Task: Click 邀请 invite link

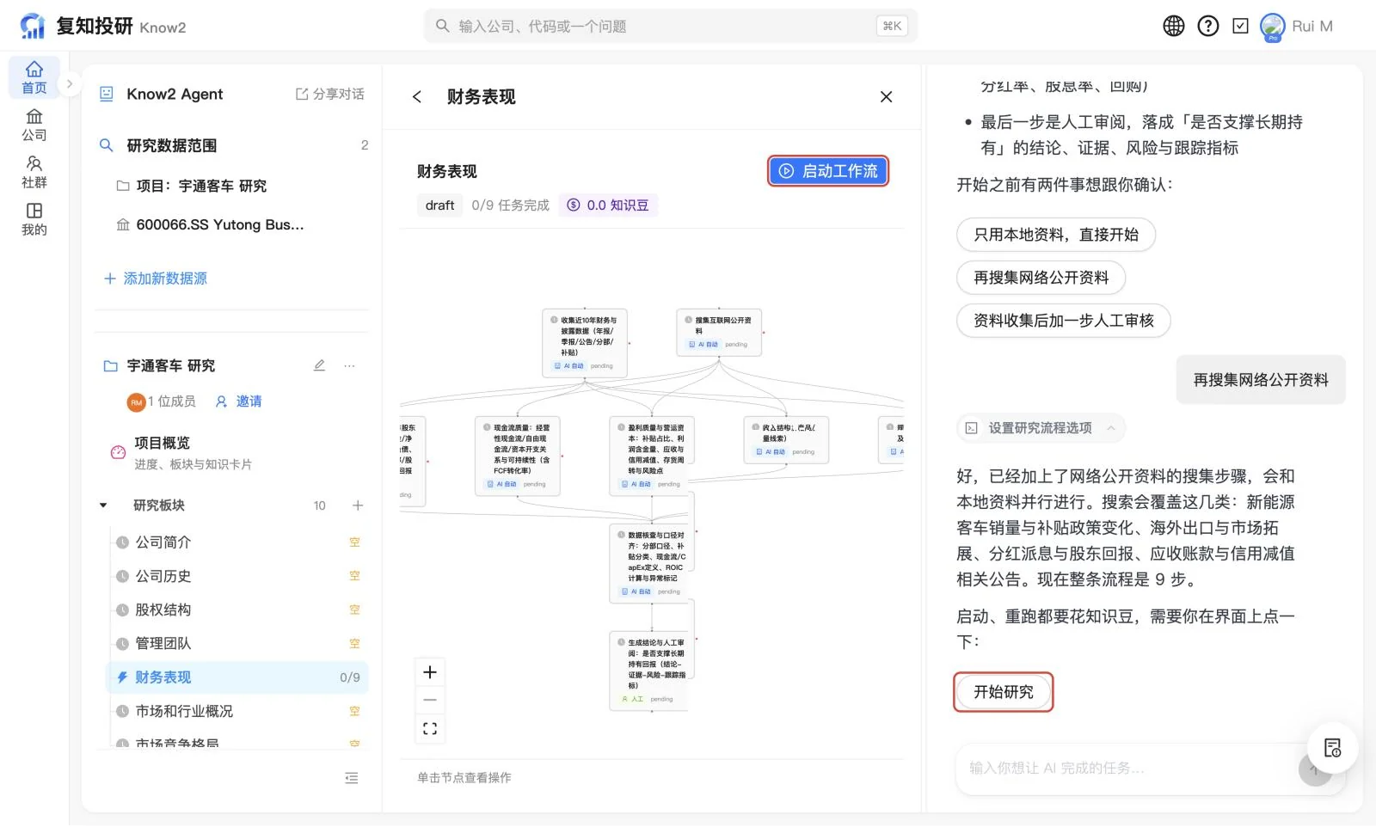Action: pos(239,401)
